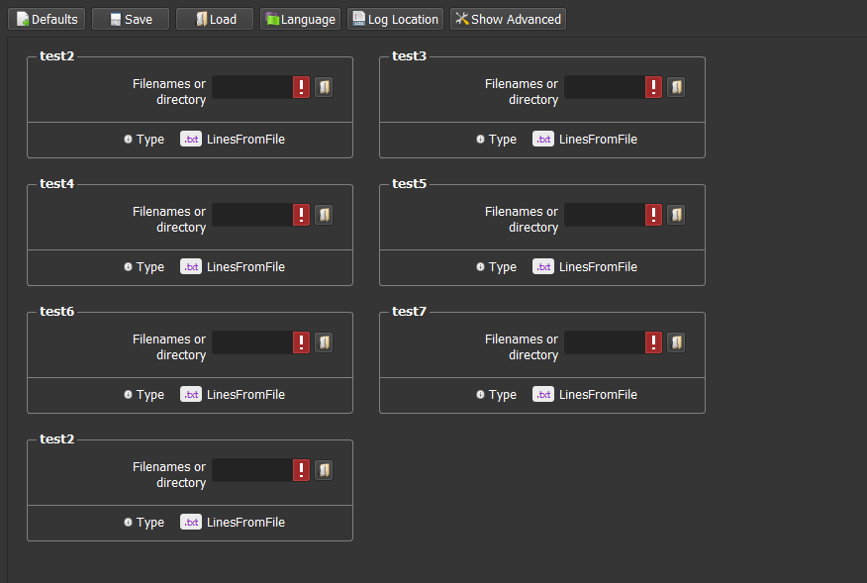Click the browse folder icon in test5

676,215
